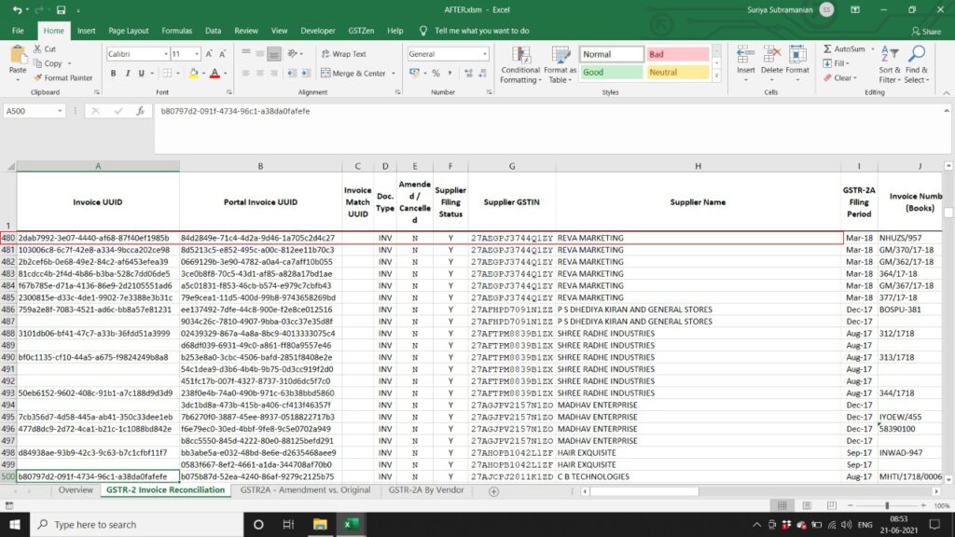Screen dimensions: 955x537
Task: Toggle top vertical alignment
Action: tap(246, 54)
